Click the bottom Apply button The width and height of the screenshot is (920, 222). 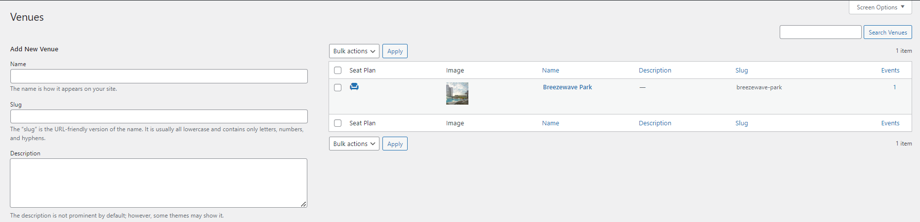click(x=395, y=144)
